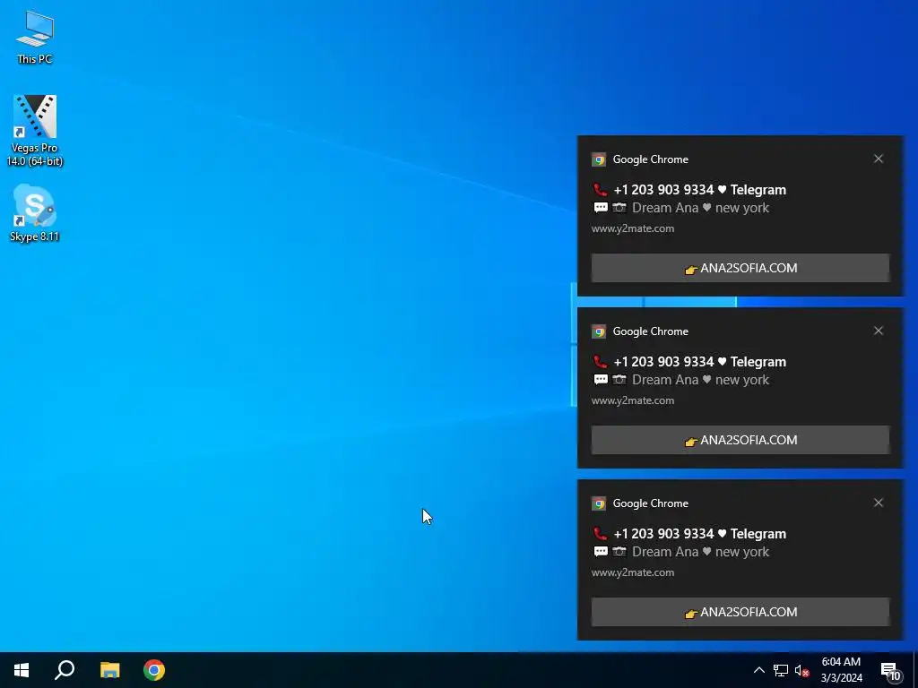Open the taskbar search magnifier
The width and height of the screenshot is (918, 688).
click(x=65, y=670)
